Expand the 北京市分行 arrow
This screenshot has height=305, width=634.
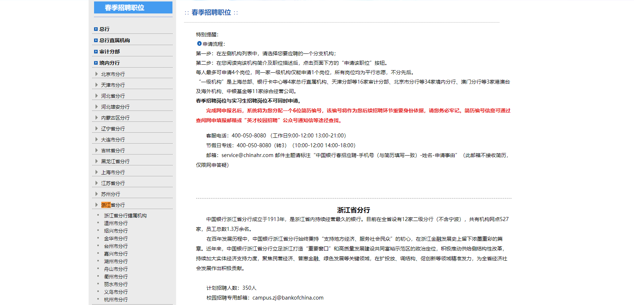(x=97, y=74)
